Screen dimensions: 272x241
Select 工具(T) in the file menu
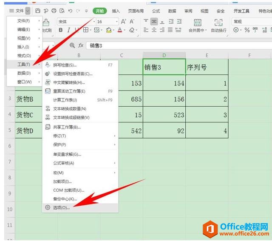[x=25, y=64]
